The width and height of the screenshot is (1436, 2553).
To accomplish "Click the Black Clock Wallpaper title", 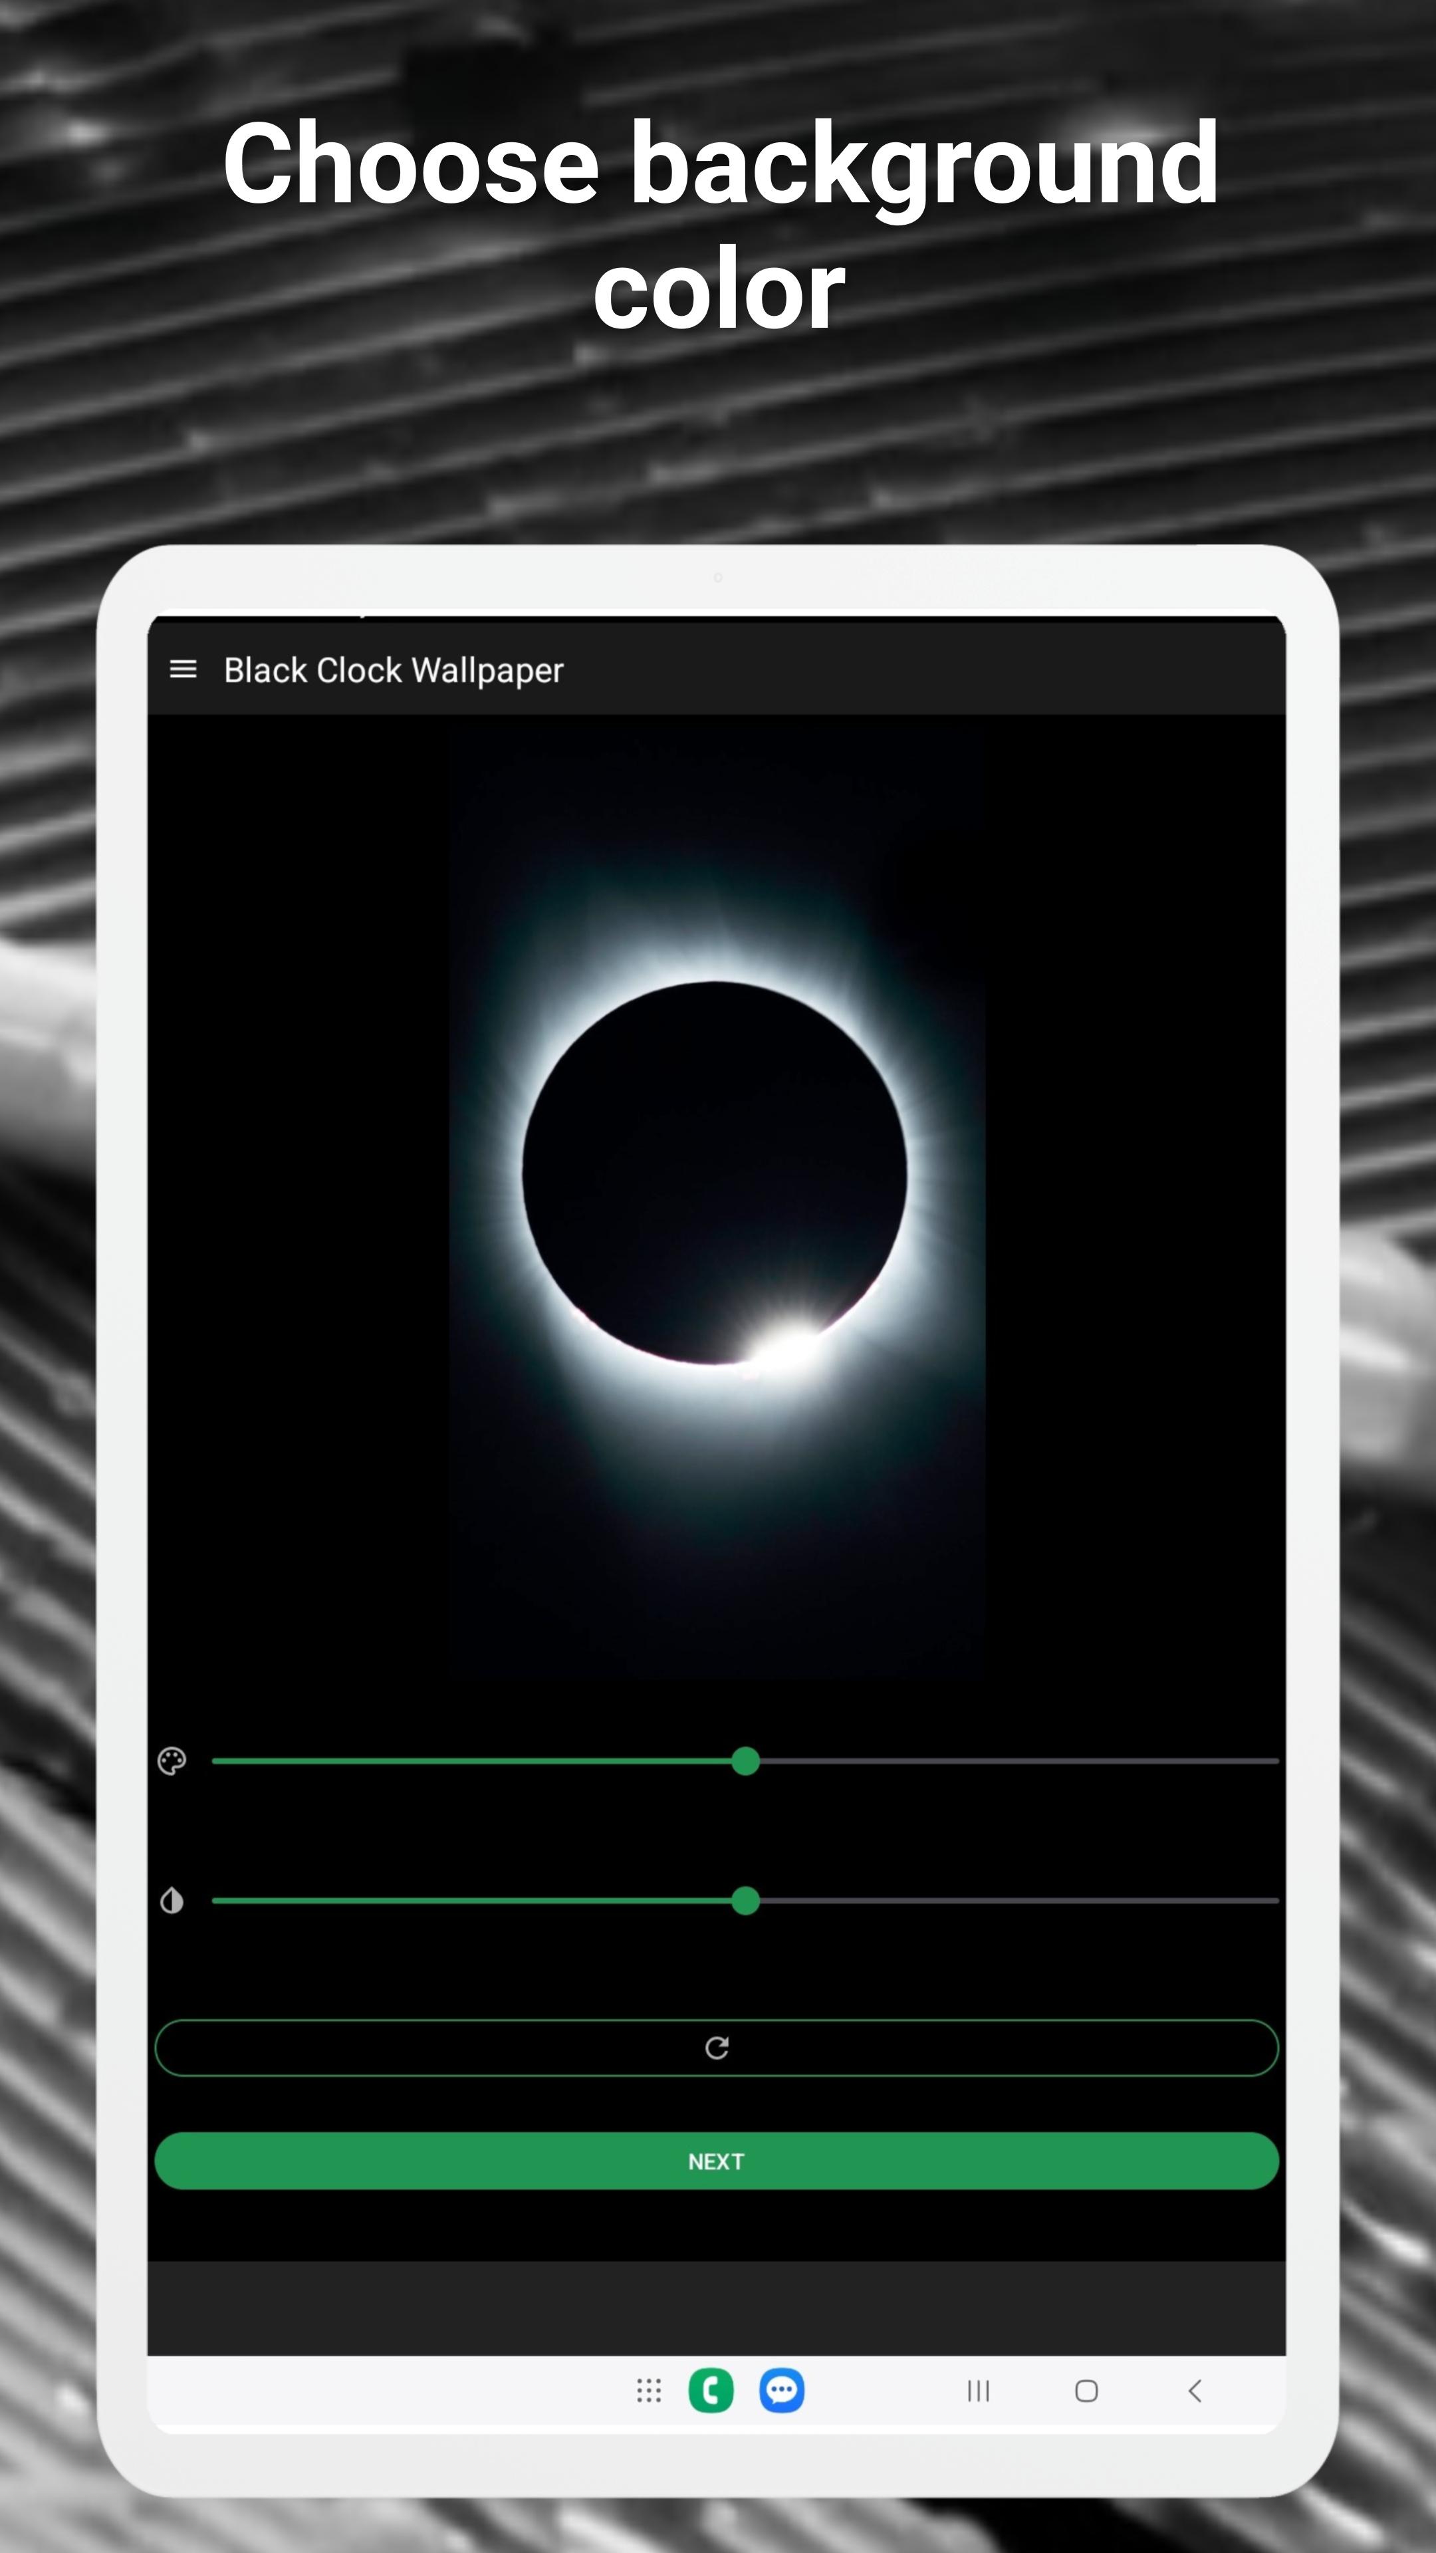I will pyautogui.click(x=394, y=671).
